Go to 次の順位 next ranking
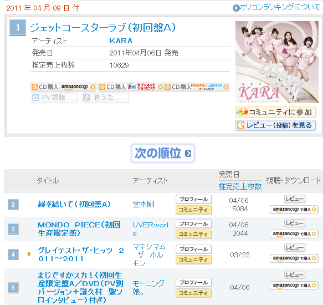The width and height of the screenshot is (323, 305). click(x=162, y=153)
